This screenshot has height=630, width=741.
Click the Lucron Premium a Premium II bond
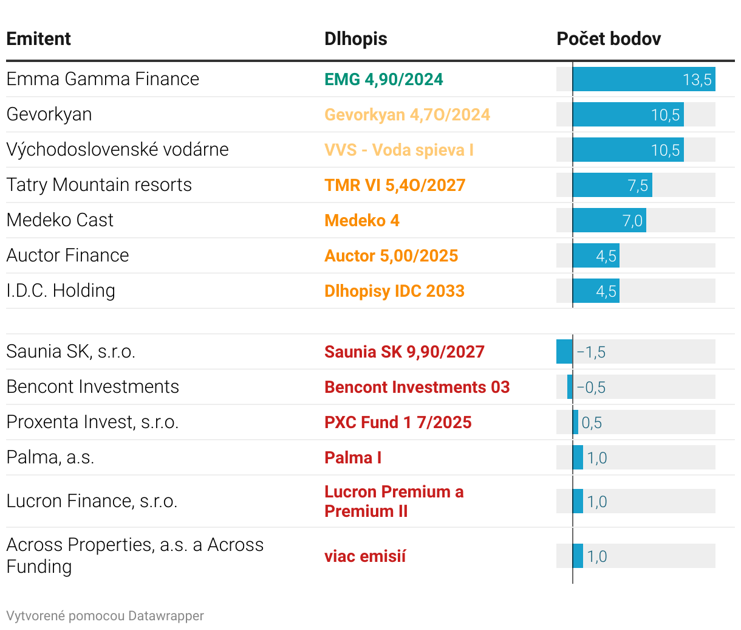pyautogui.click(x=394, y=501)
